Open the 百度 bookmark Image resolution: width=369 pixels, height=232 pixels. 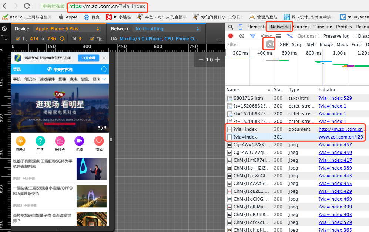(x=92, y=17)
